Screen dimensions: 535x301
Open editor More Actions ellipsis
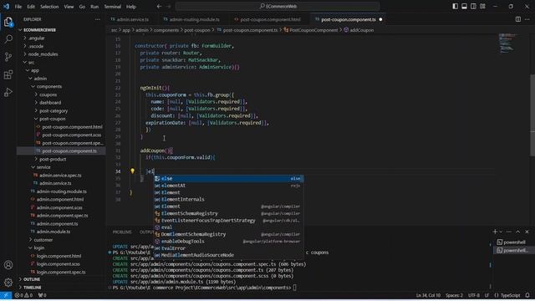click(527, 19)
